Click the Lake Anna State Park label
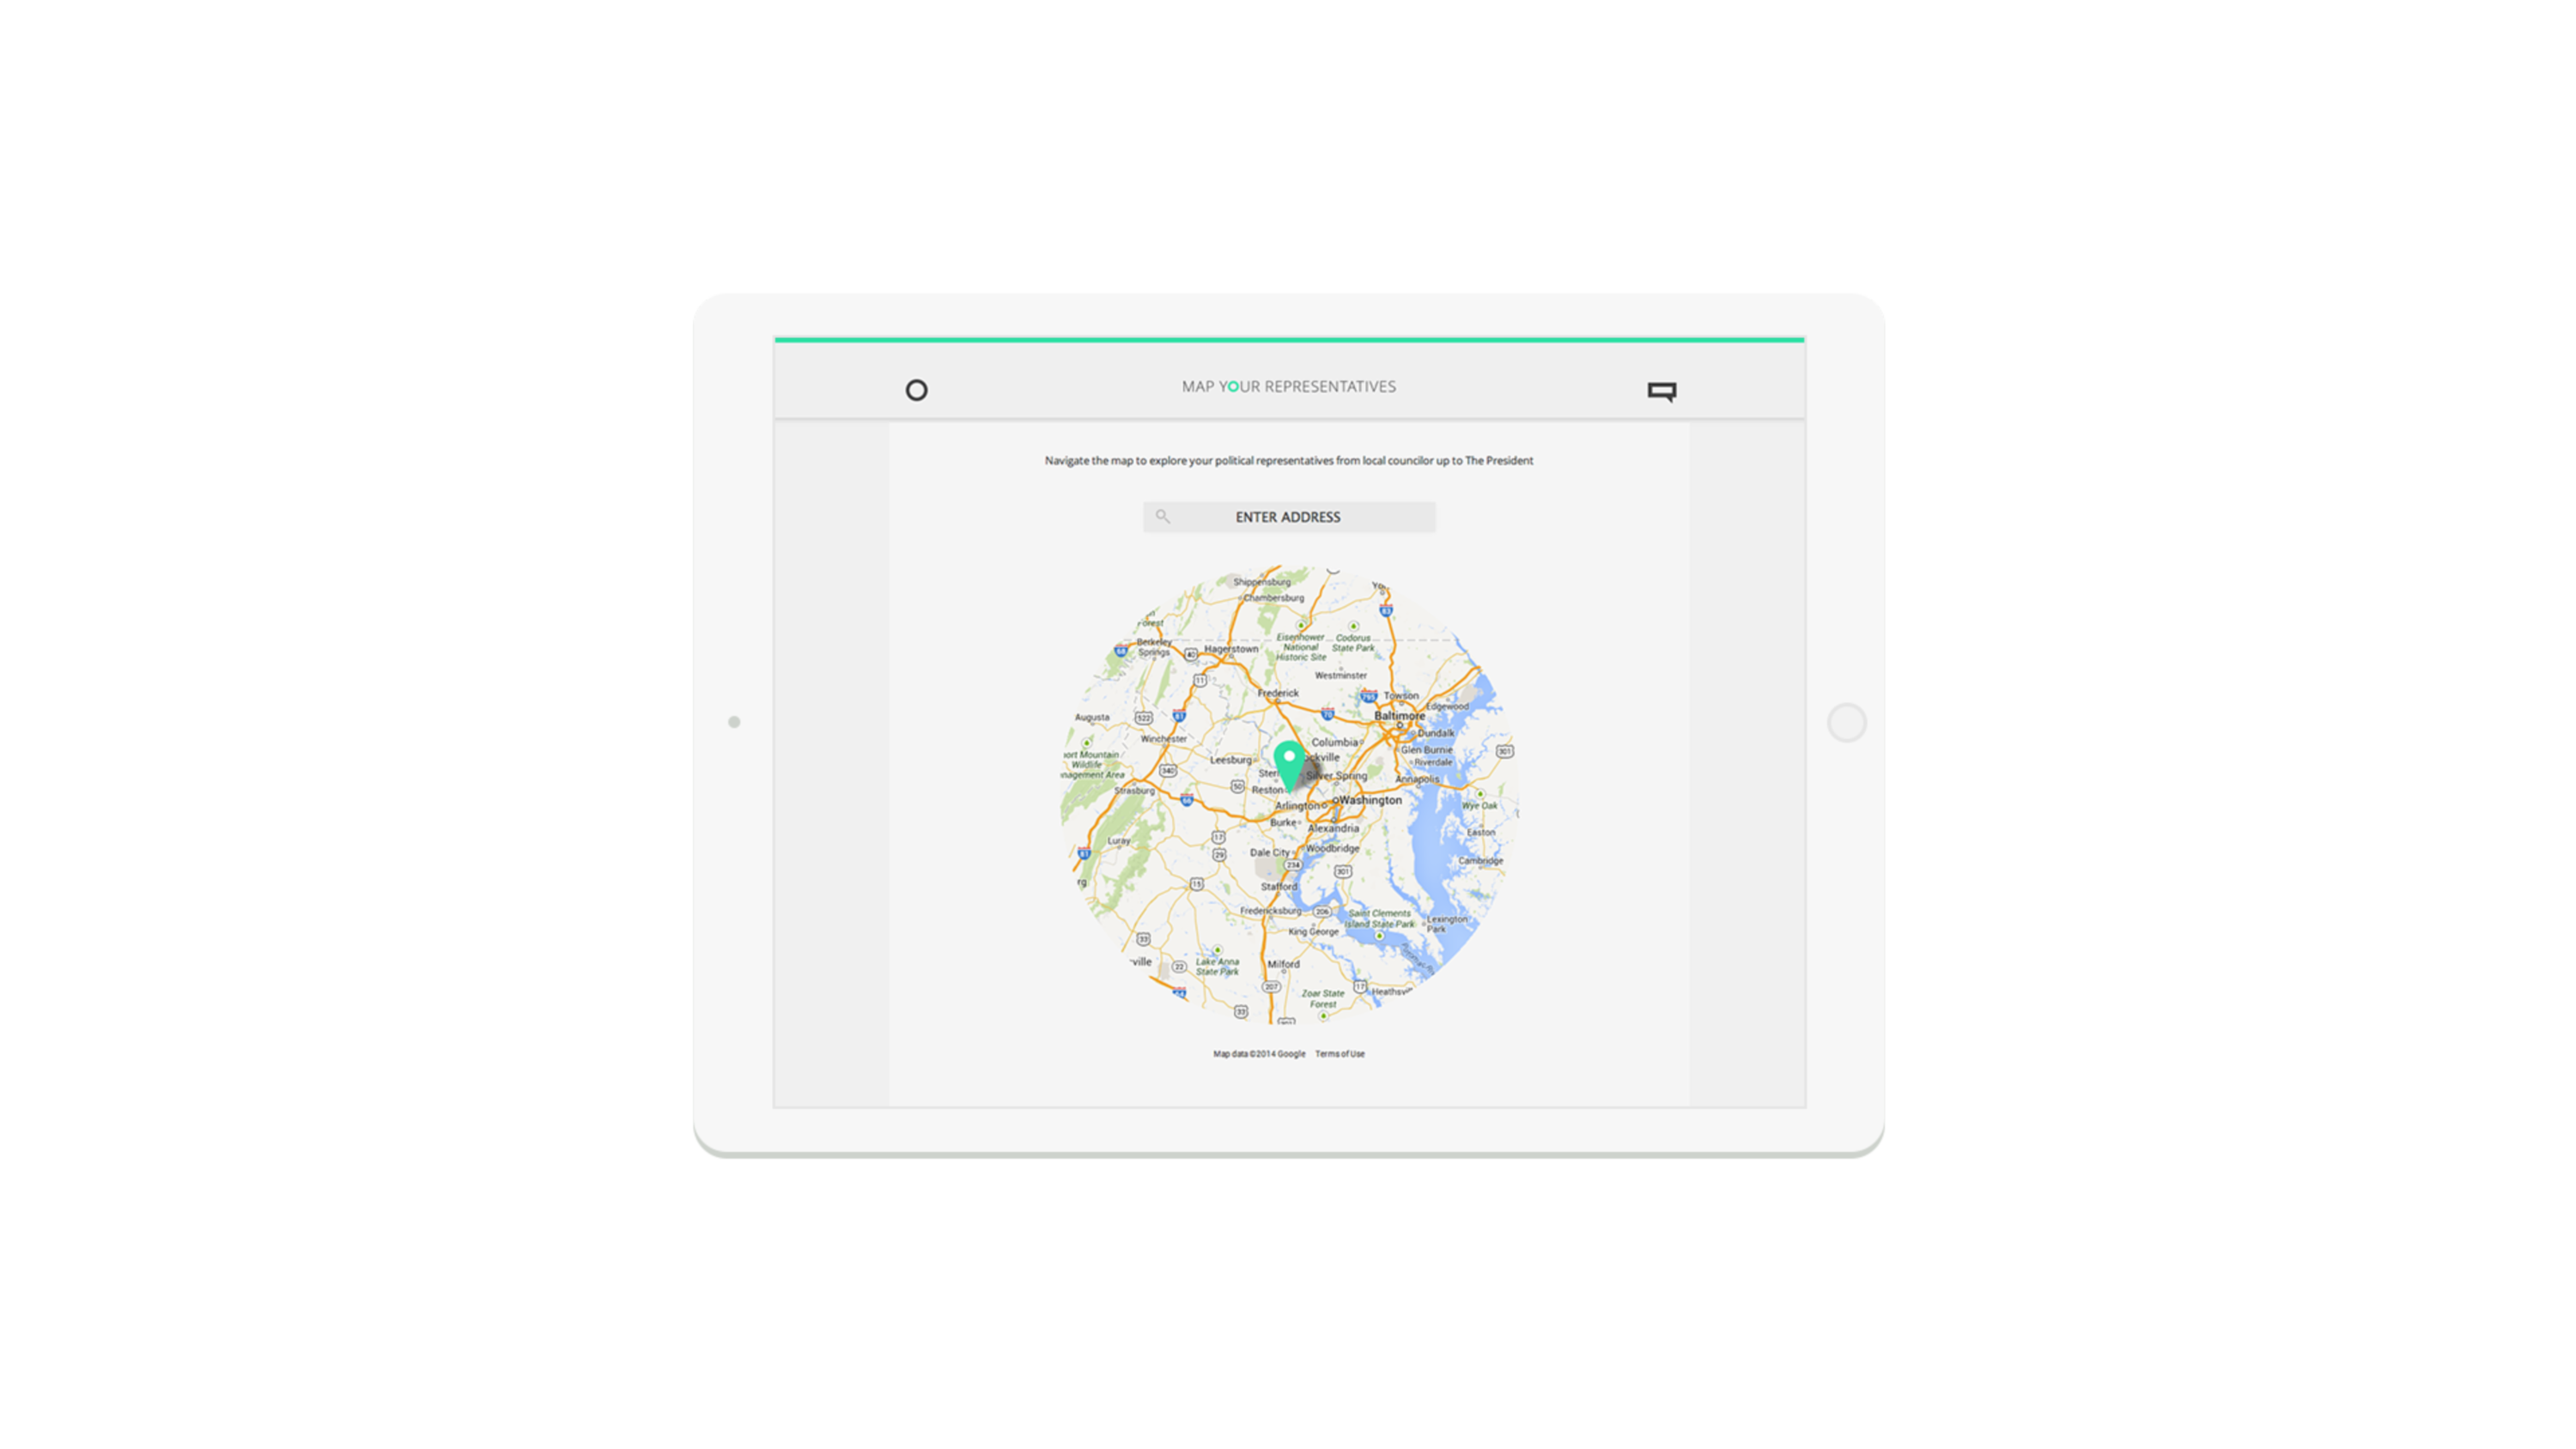Image resolution: width=2576 pixels, height=1449 pixels. point(1217,967)
